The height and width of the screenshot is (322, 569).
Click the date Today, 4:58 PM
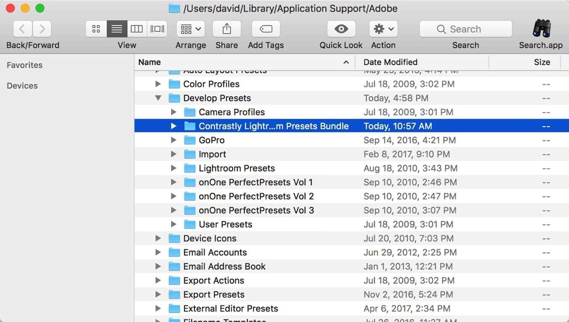coord(396,98)
